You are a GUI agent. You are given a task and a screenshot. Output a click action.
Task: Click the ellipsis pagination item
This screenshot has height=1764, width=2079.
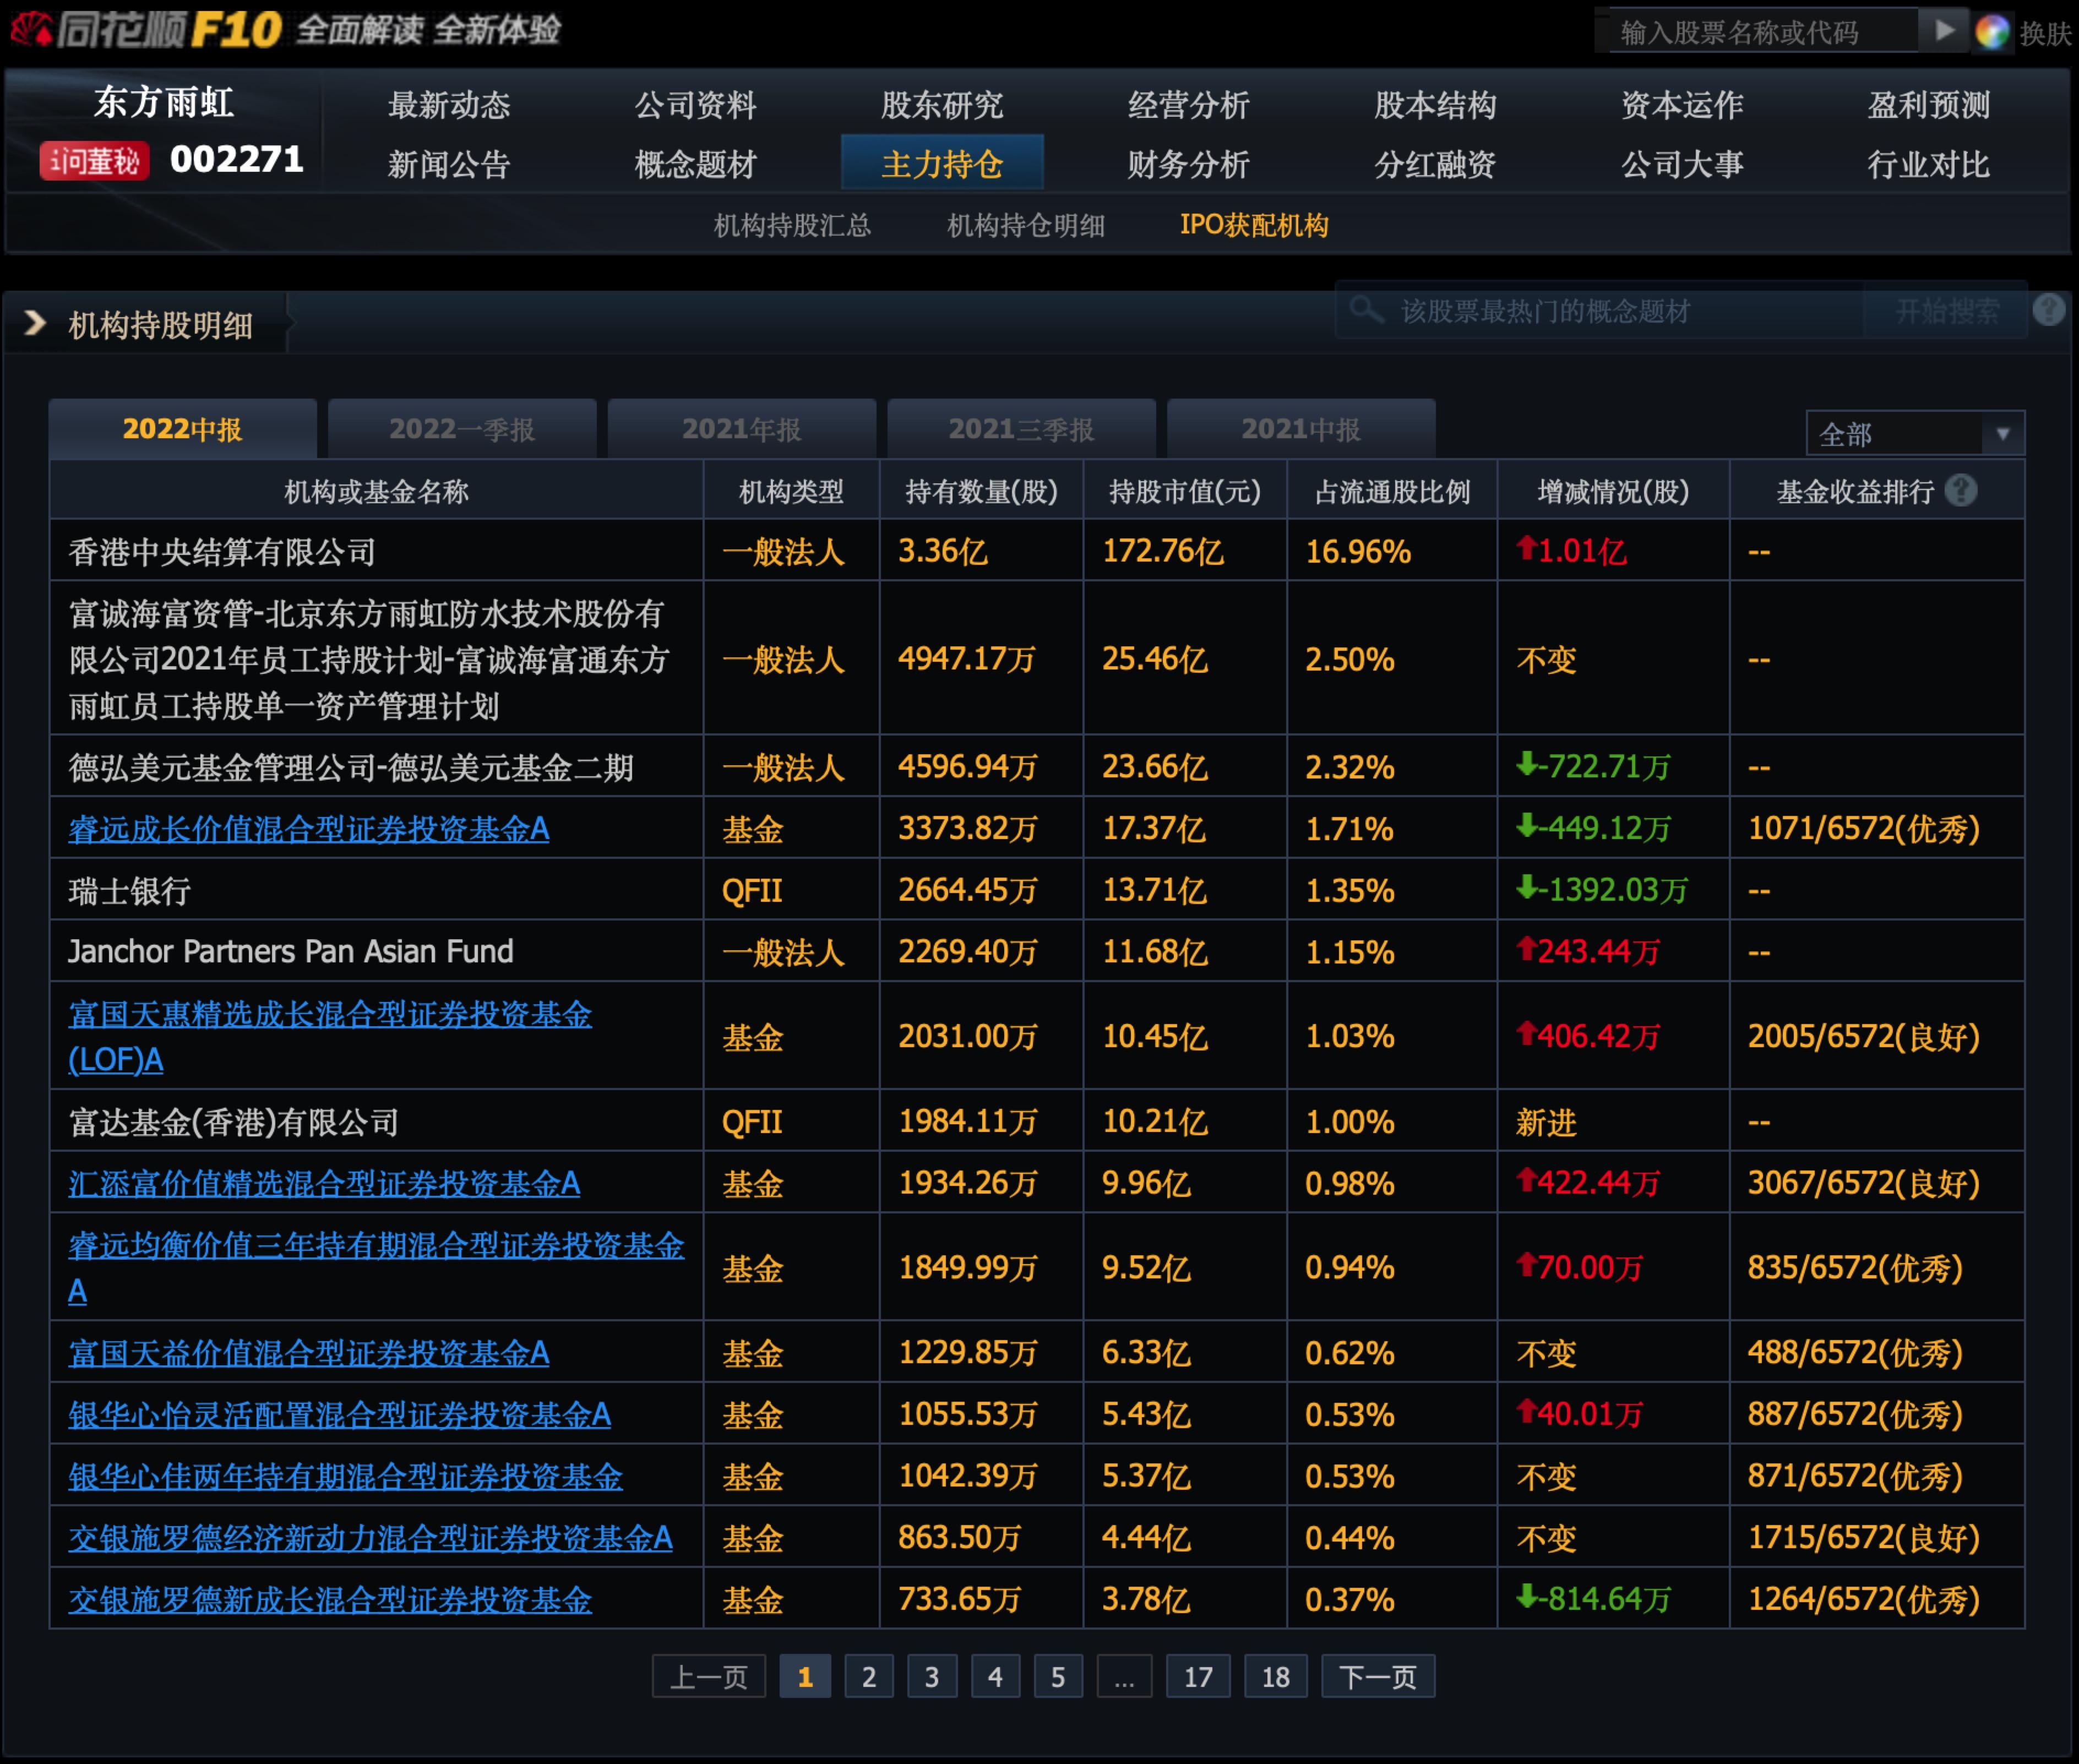click(x=1124, y=1676)
